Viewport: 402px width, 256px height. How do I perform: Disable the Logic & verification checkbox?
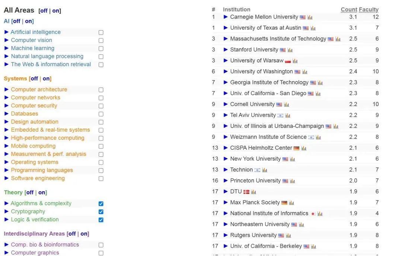101,220
